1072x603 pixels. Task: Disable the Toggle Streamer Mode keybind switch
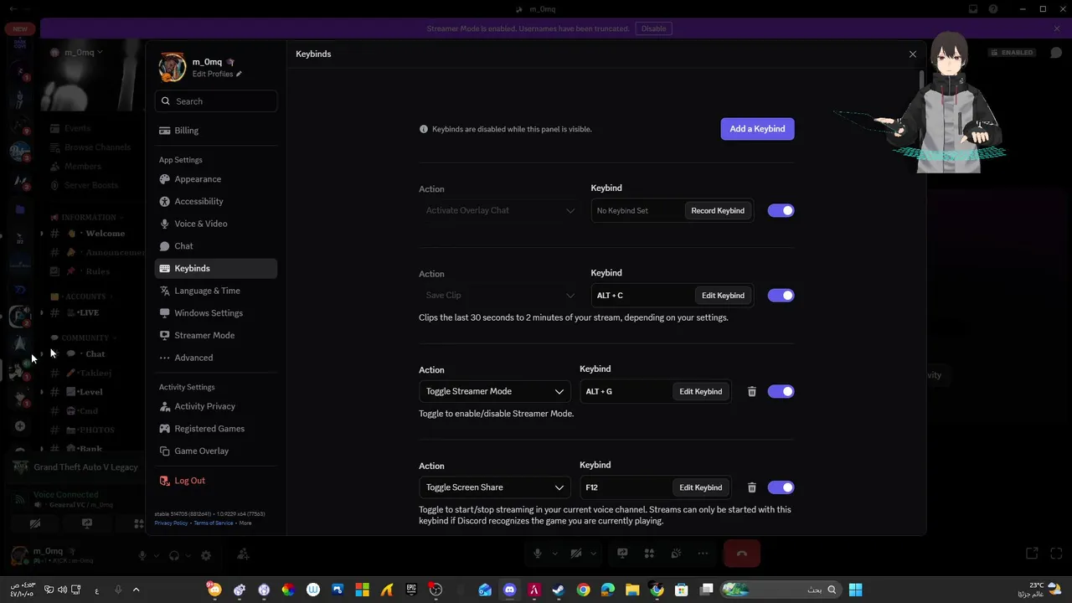click(x=781, y=391)
